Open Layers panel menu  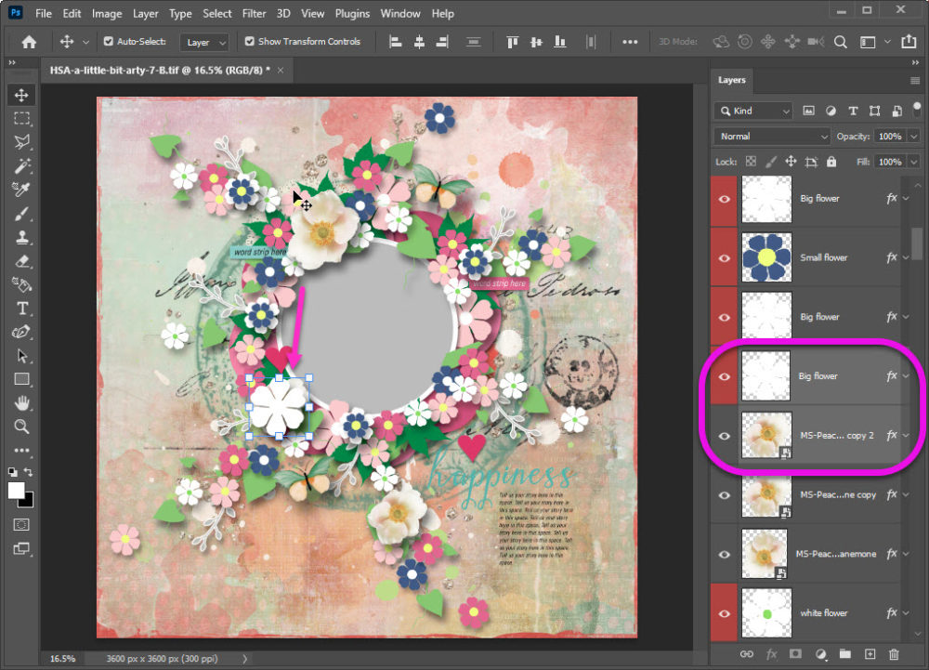(x=915, y=81)
